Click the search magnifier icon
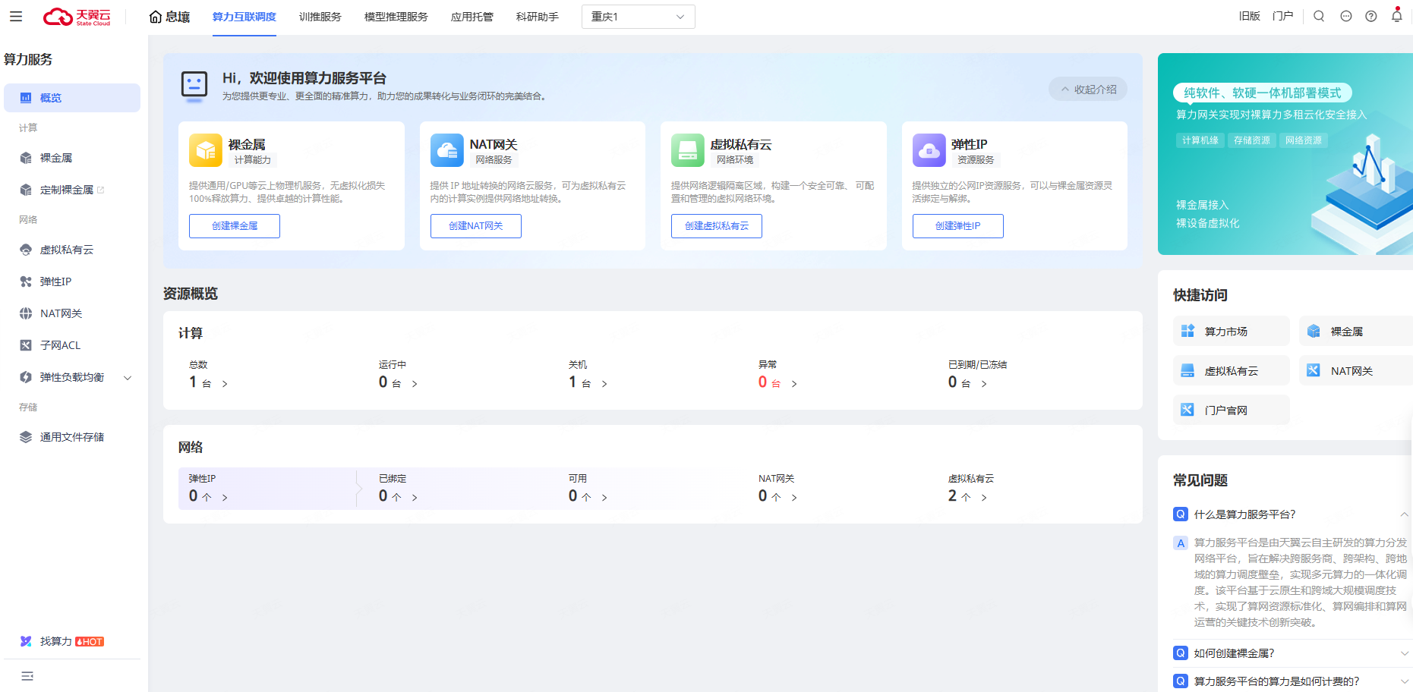The height and width of the screenshot is (692, 1413). pyautogui.click(x=1319, y=16)
